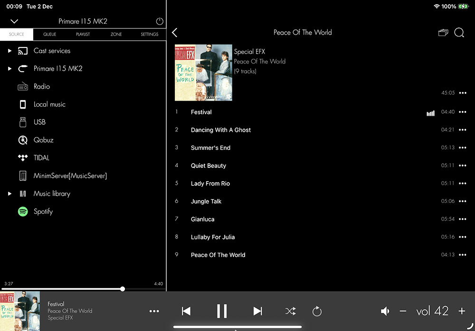The height and width of the screenshot is (331, 475).
Task: Open the Settings tab
Action: (150, 35)
